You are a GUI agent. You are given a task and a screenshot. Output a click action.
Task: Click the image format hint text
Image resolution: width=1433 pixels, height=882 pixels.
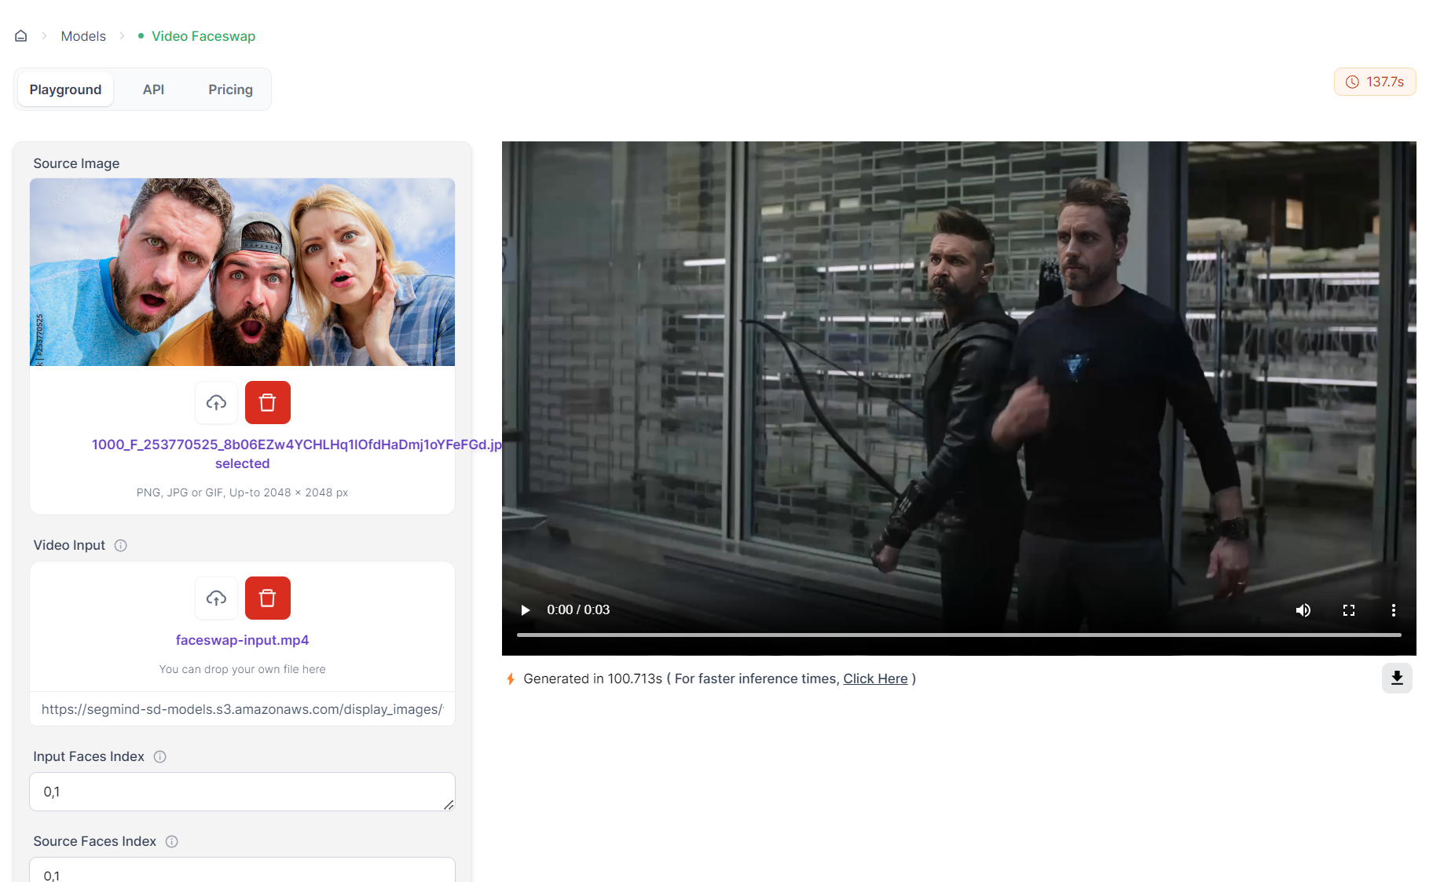click(x=242, y=492)
